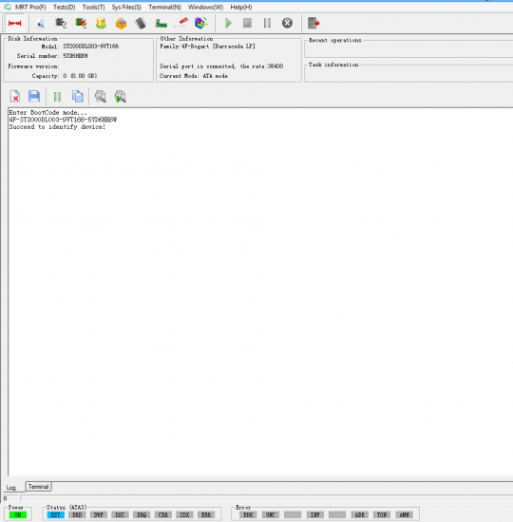Open the Help(H) menu
The width and height of the screenshot is (513, 522).
point(240,7)
